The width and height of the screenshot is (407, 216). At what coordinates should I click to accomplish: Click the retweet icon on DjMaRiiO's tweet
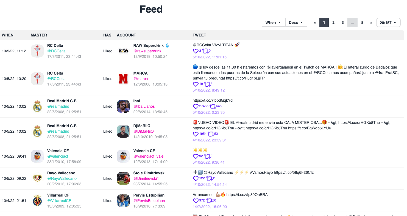(210, 134)
